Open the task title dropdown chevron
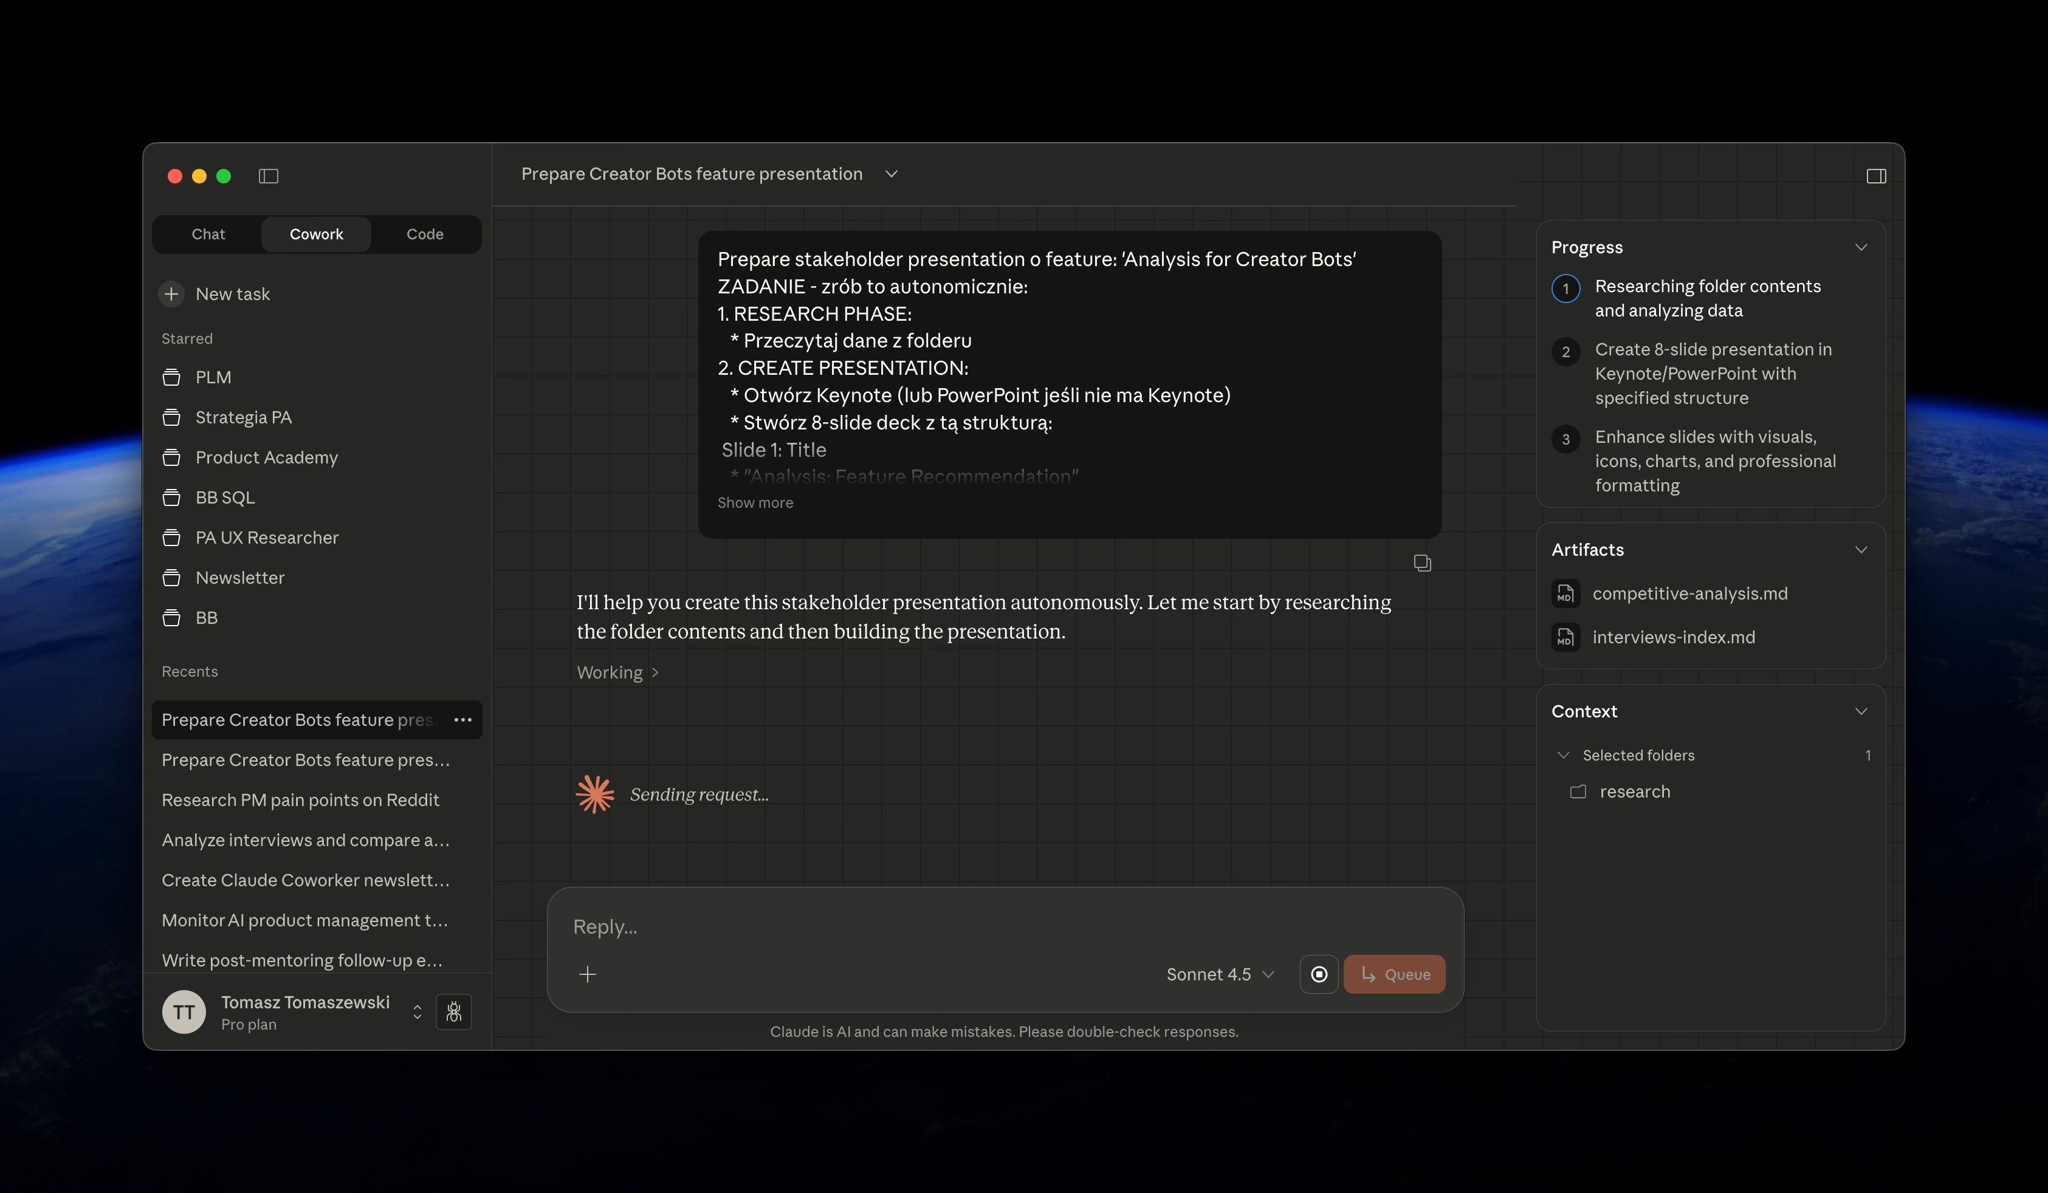 coord(891,174)
